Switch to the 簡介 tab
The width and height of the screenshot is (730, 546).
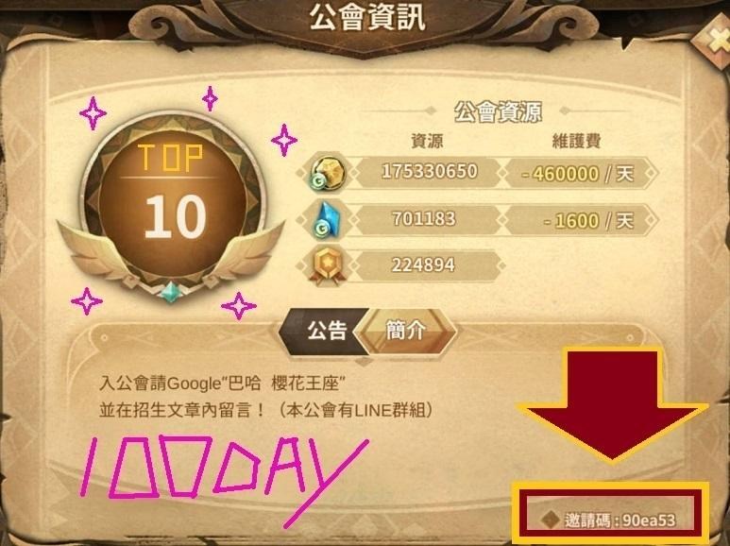coord(406,331)
